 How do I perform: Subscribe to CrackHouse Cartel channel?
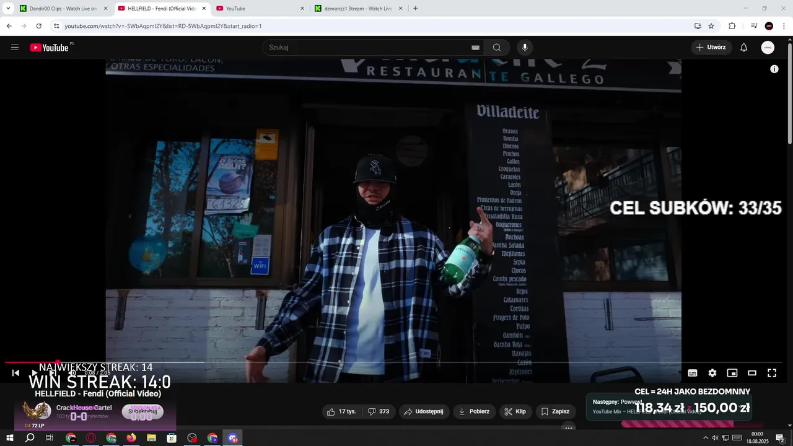[x=142, y=411]
